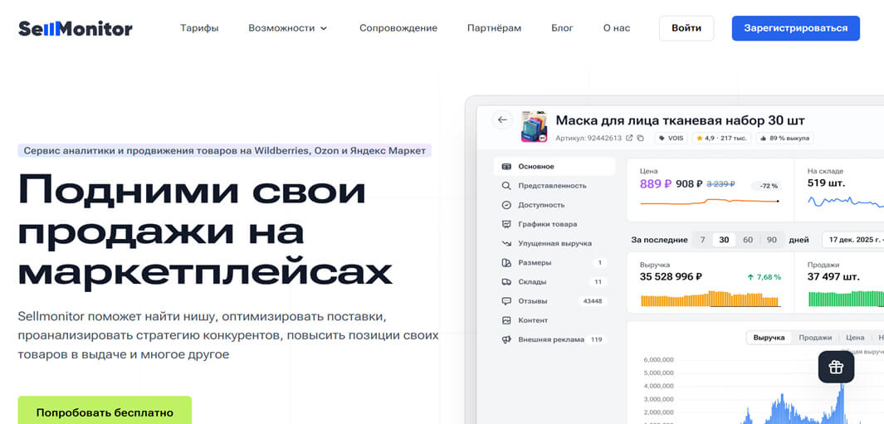Open Тарифы in the navigation
Image resolution: width=884 pixels, height=424 pixels.
coord(199,28)
